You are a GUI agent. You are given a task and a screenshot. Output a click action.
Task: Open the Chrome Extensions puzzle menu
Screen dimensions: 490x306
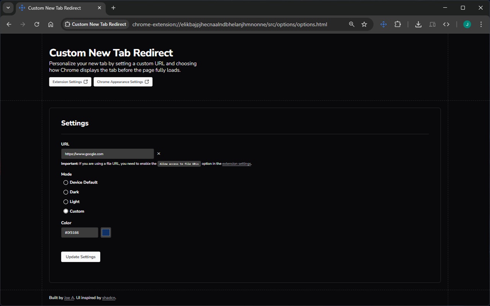(x=398, y=24)
